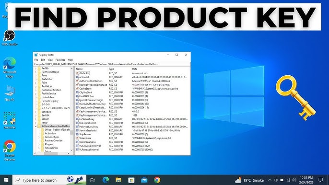The width and height of the screenshot is (329, 185).
Task: Open the DriverFix desktop shortcut
Action: coord(10,120)
